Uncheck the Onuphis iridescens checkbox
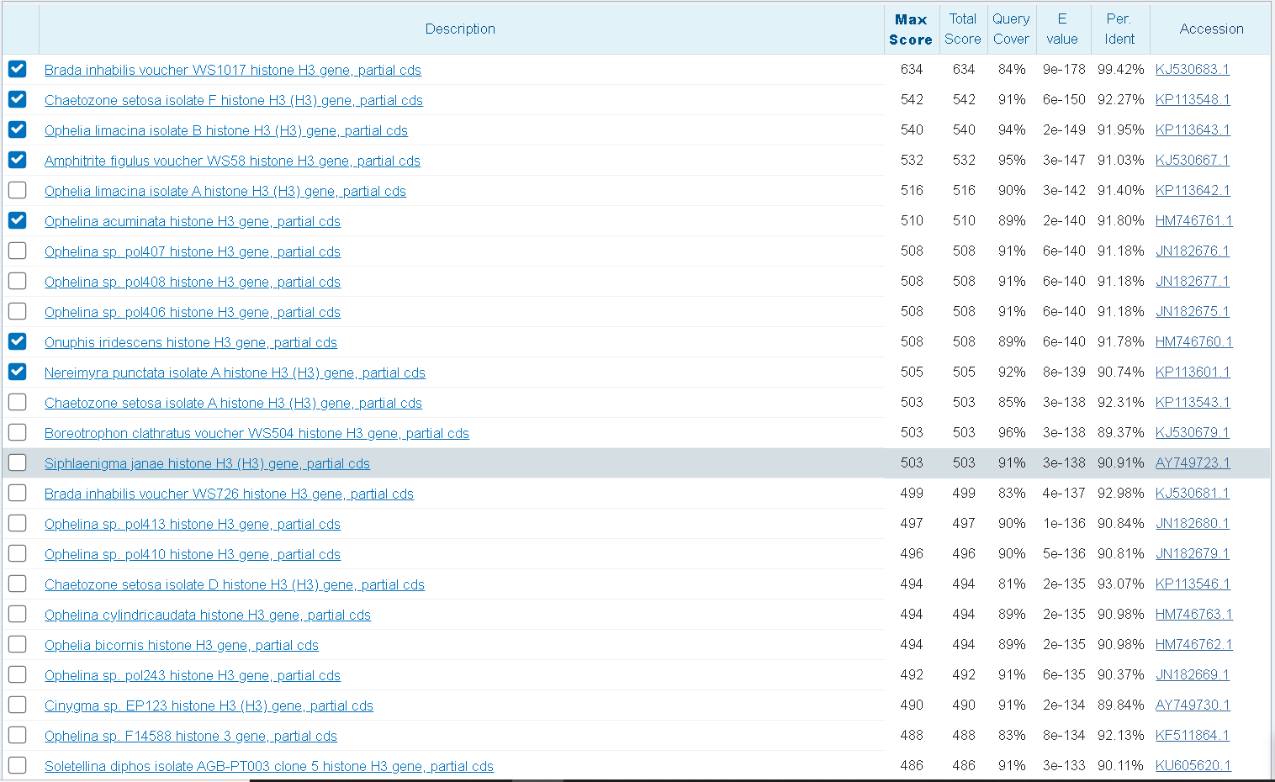 18,341
